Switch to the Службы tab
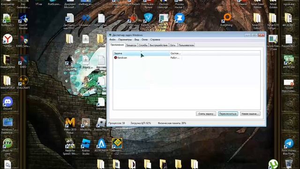Viewport: 300px width, 169px height. click(143, 45)
